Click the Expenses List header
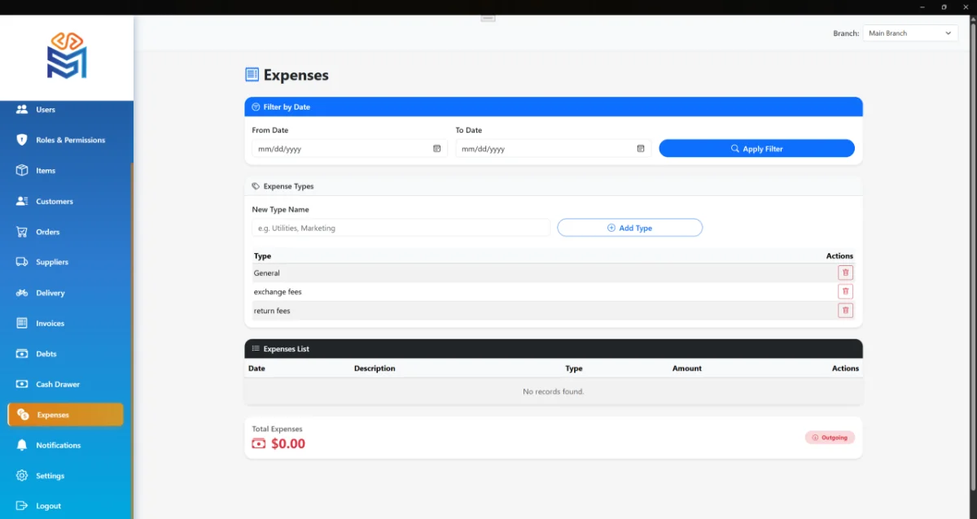 [x=554, y=348]
